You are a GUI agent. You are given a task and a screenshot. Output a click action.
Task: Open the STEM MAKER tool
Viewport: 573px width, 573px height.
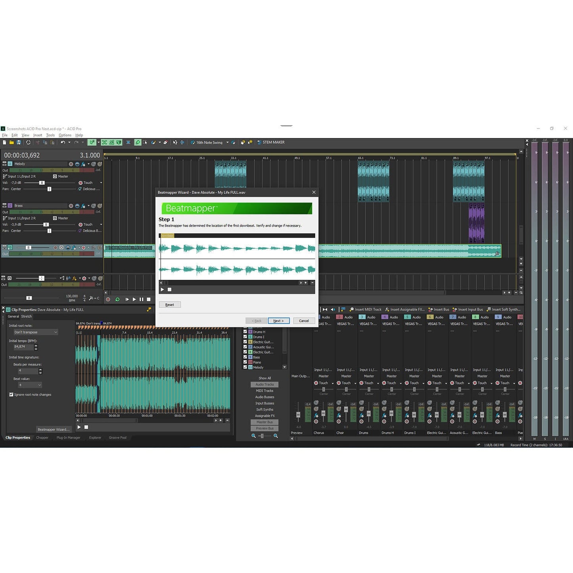click(271, 142)
